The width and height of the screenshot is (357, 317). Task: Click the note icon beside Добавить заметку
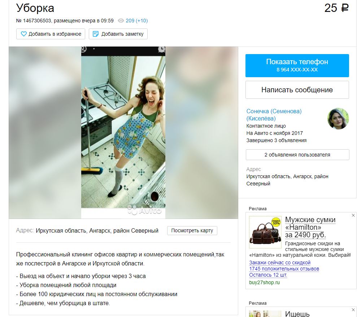96,34
